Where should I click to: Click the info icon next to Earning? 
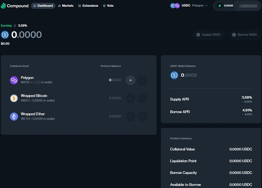[15, 26]
